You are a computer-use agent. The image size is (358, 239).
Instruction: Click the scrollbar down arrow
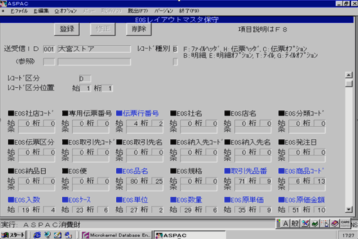coord(349,209)
